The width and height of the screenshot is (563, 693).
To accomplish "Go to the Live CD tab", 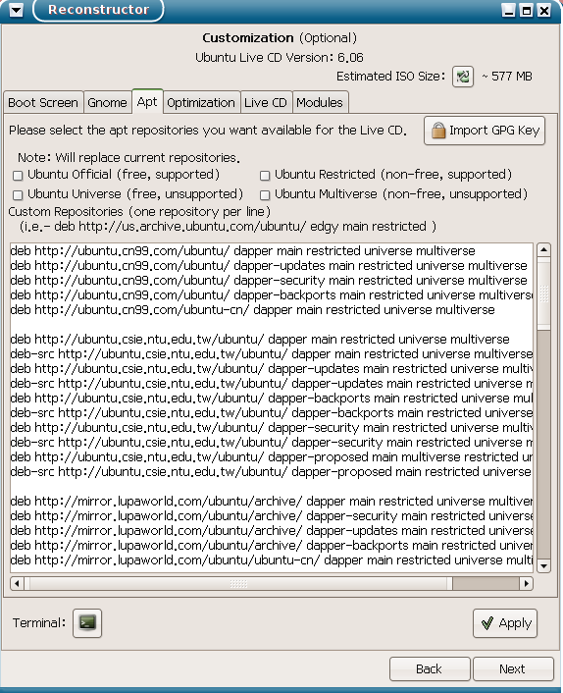I will click(x=266, y=102).
